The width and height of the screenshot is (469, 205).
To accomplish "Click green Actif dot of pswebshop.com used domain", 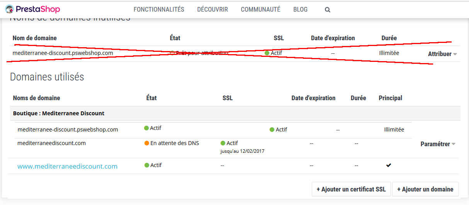I will (146, 128).
